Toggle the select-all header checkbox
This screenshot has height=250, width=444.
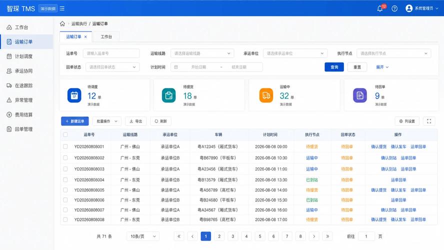click(65, 134)
